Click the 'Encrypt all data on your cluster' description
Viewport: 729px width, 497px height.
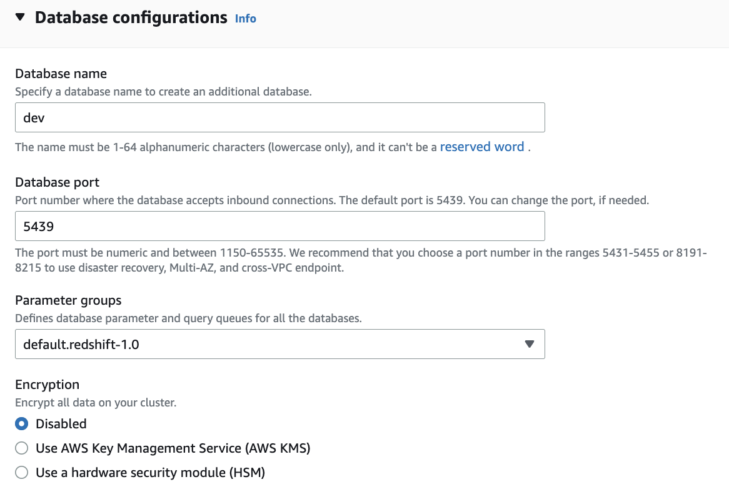coord(96,403)
